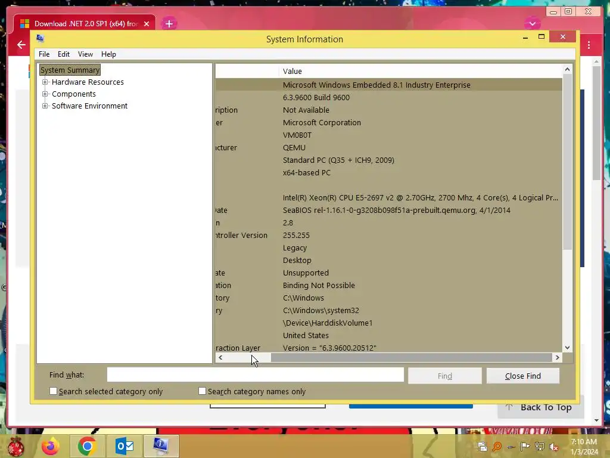Click the details pane horizontal scrollbar thumb
The height and width of the screenshot is (458, 610).
tap(411, 358)
